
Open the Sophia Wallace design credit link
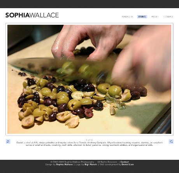(65, 164)
